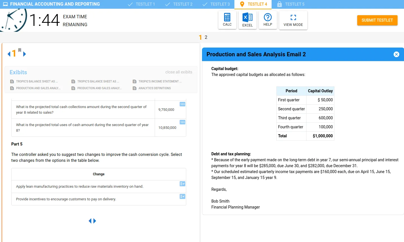
Task: Click the left arrow beside the bookmark flag
Action: 9,54
